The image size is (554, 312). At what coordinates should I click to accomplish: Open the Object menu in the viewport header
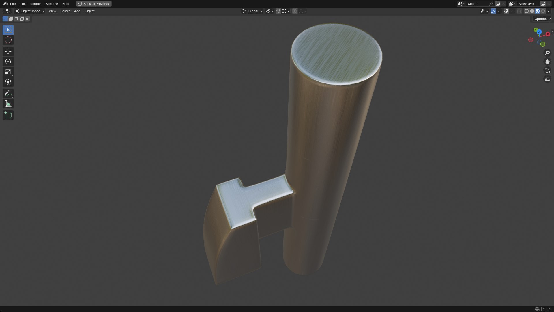(89, 11)
